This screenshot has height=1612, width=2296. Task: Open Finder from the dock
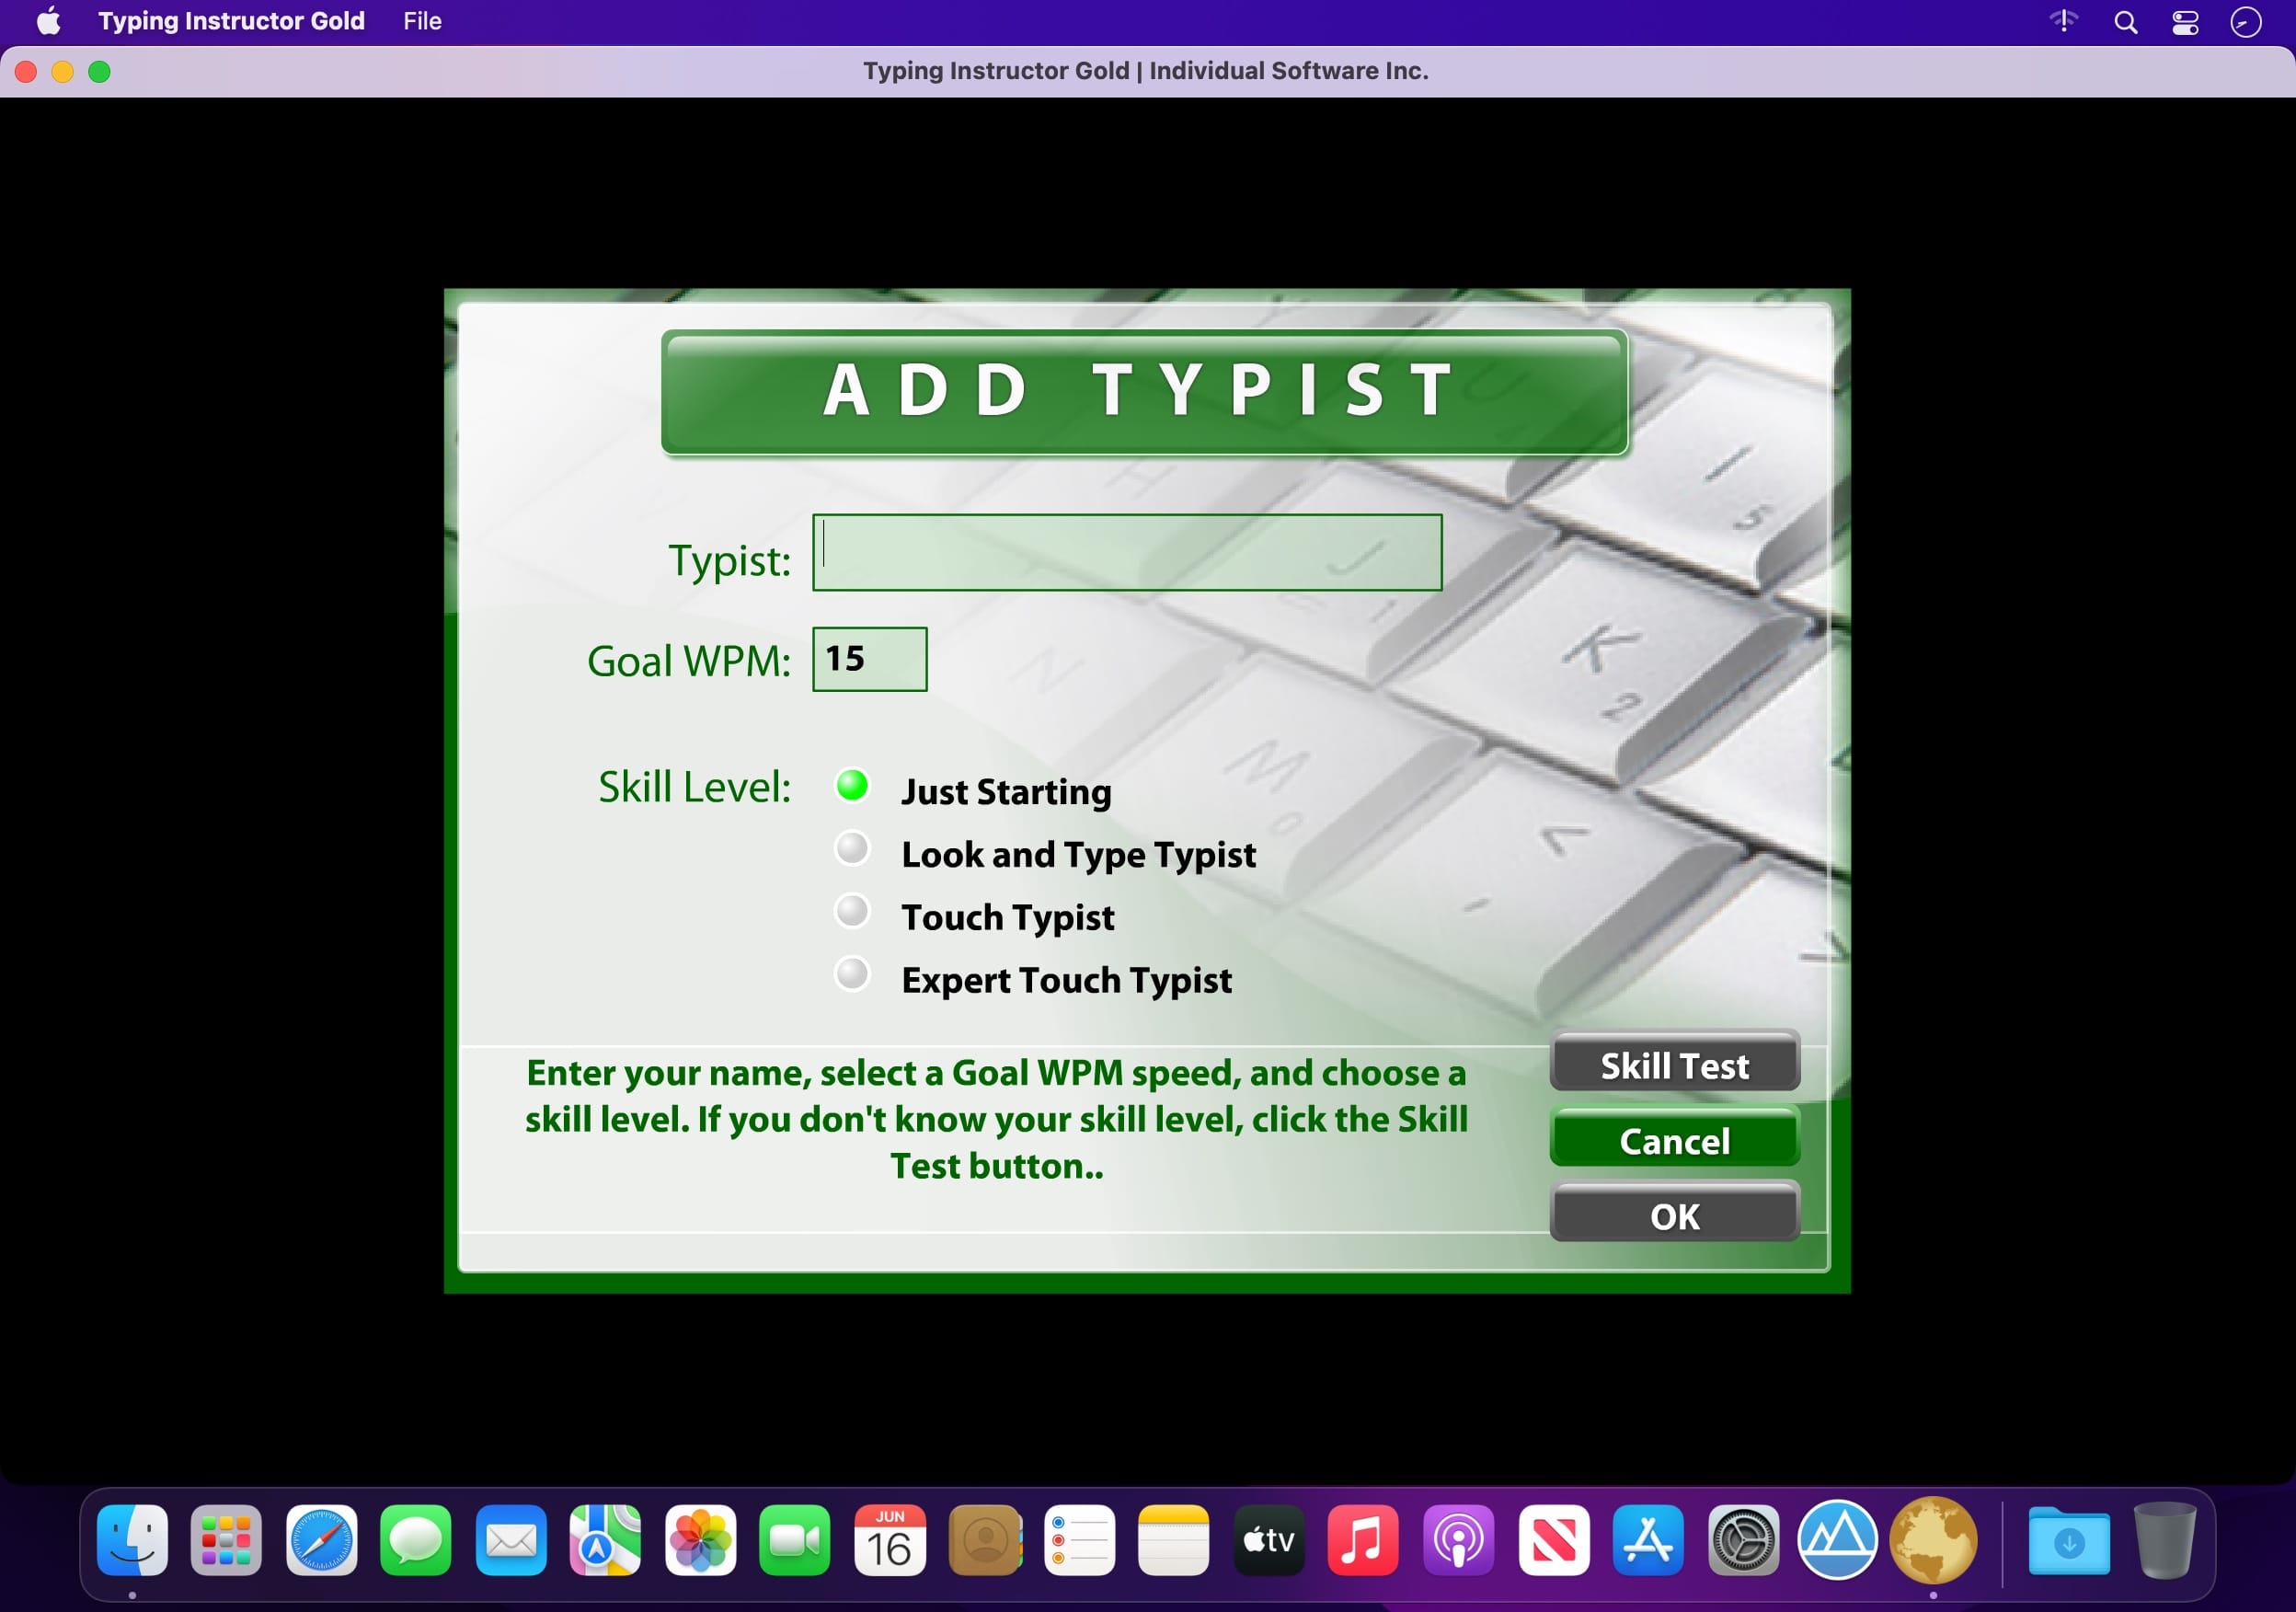[132, 1541]
